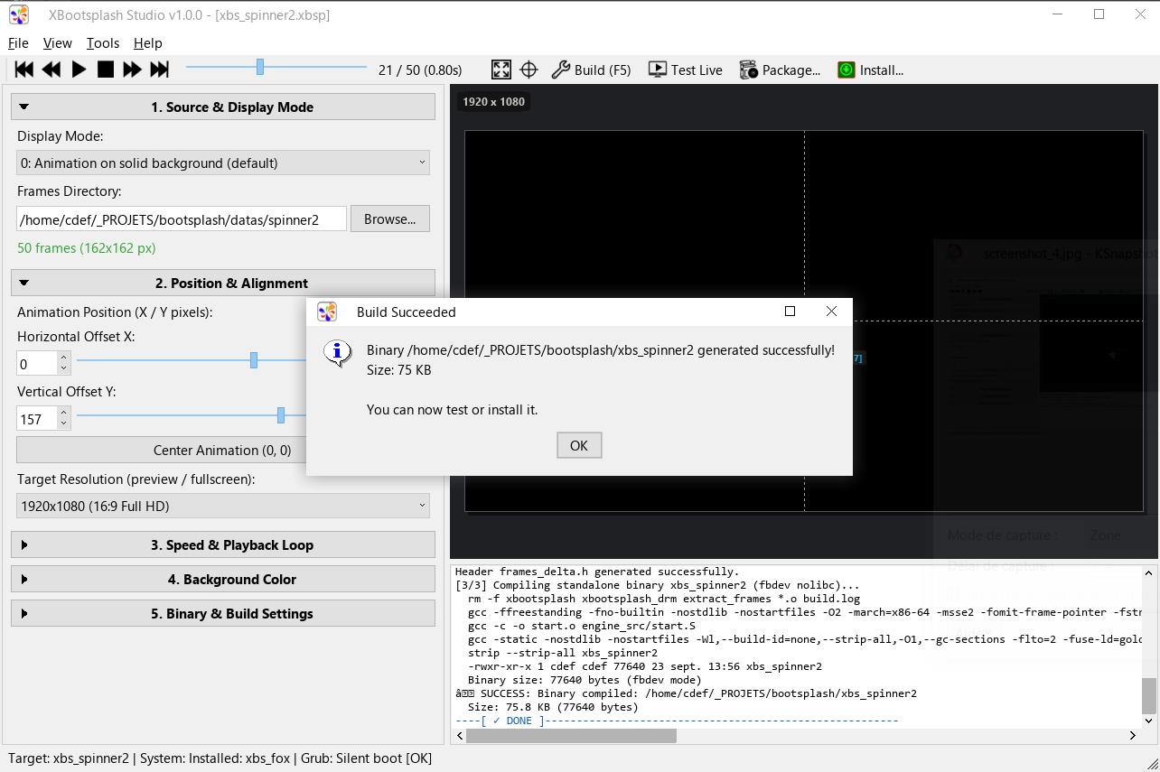
Task: Stop the animation playback
Action: tap(106, 70)
